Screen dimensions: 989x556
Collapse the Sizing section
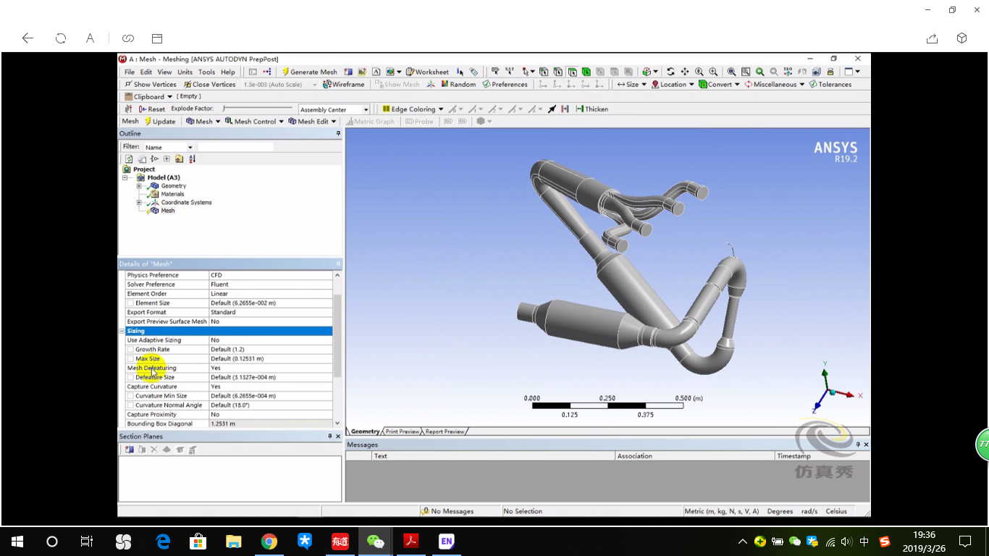click(122, 331)
